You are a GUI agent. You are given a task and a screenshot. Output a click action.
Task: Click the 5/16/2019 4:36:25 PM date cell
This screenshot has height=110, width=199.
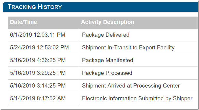pyautogui.click(x=43, y=60)
